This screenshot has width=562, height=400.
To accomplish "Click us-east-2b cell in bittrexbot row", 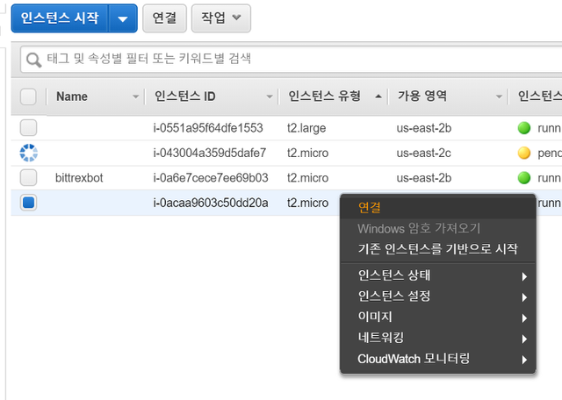I will [424, 178].
